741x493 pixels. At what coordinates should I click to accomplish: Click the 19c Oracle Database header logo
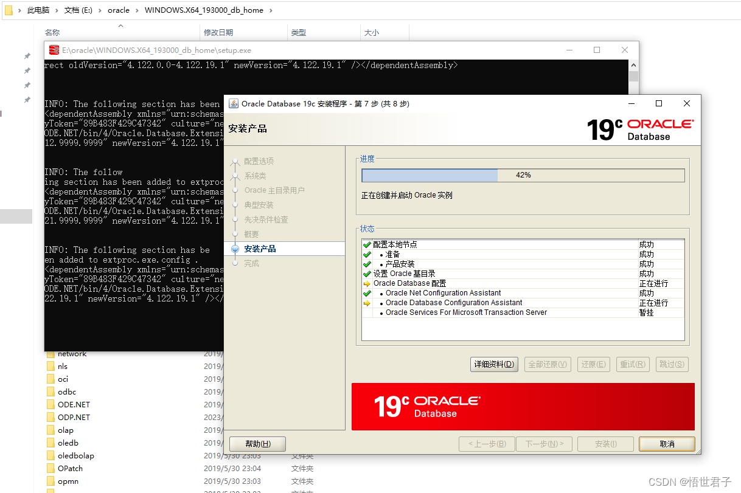(x=640, y=129)
